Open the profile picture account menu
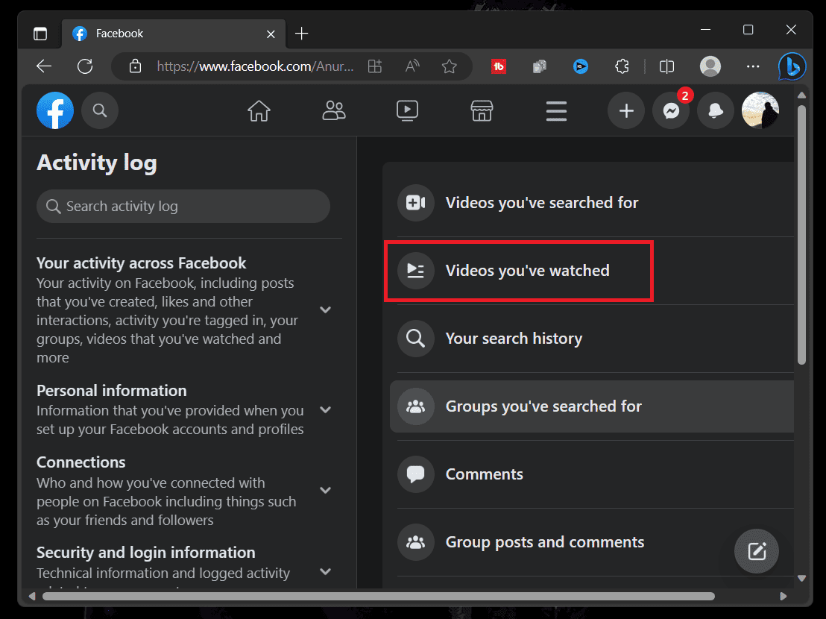The height and width of the screenshot is (619, 826). [x=760, y=110]
